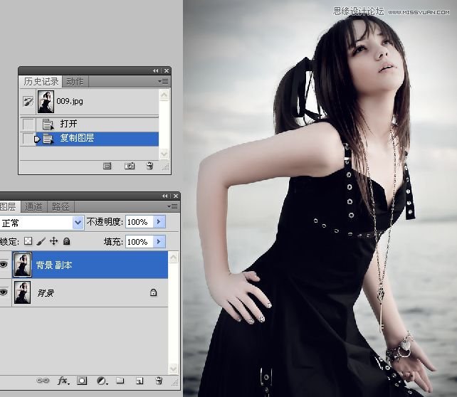457x397 pixels.
Task: Collapse the Layers panel with double arrows
Action: pos(165,196)
